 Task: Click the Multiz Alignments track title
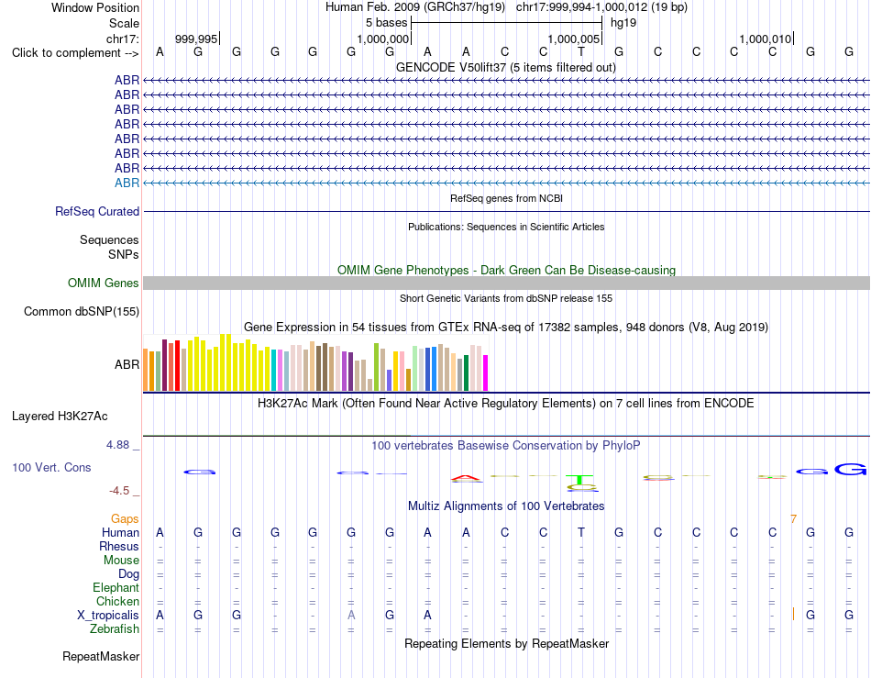click(506, 506)
